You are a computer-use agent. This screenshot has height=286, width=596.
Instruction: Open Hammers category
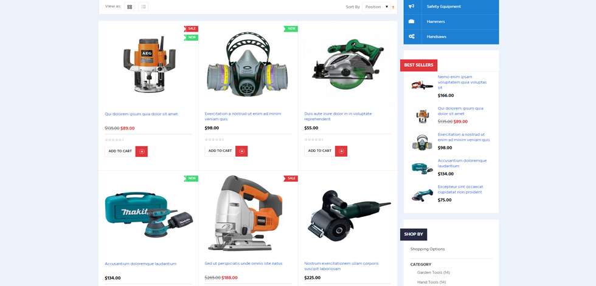(x=435, y=22)
